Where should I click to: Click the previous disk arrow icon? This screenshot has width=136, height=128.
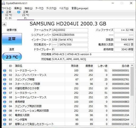tap(4, 24)
